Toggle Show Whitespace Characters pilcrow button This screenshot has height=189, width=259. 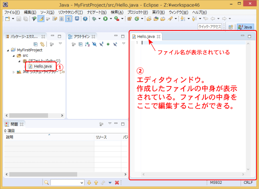pos(68,19)
